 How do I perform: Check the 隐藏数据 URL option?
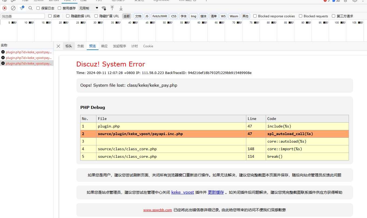[68, 16]
